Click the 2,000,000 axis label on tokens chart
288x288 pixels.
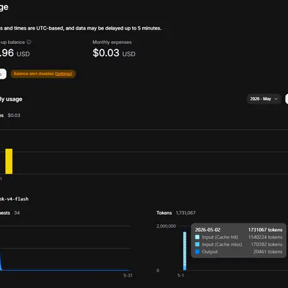pyautogui.click(x=166, y=226)
